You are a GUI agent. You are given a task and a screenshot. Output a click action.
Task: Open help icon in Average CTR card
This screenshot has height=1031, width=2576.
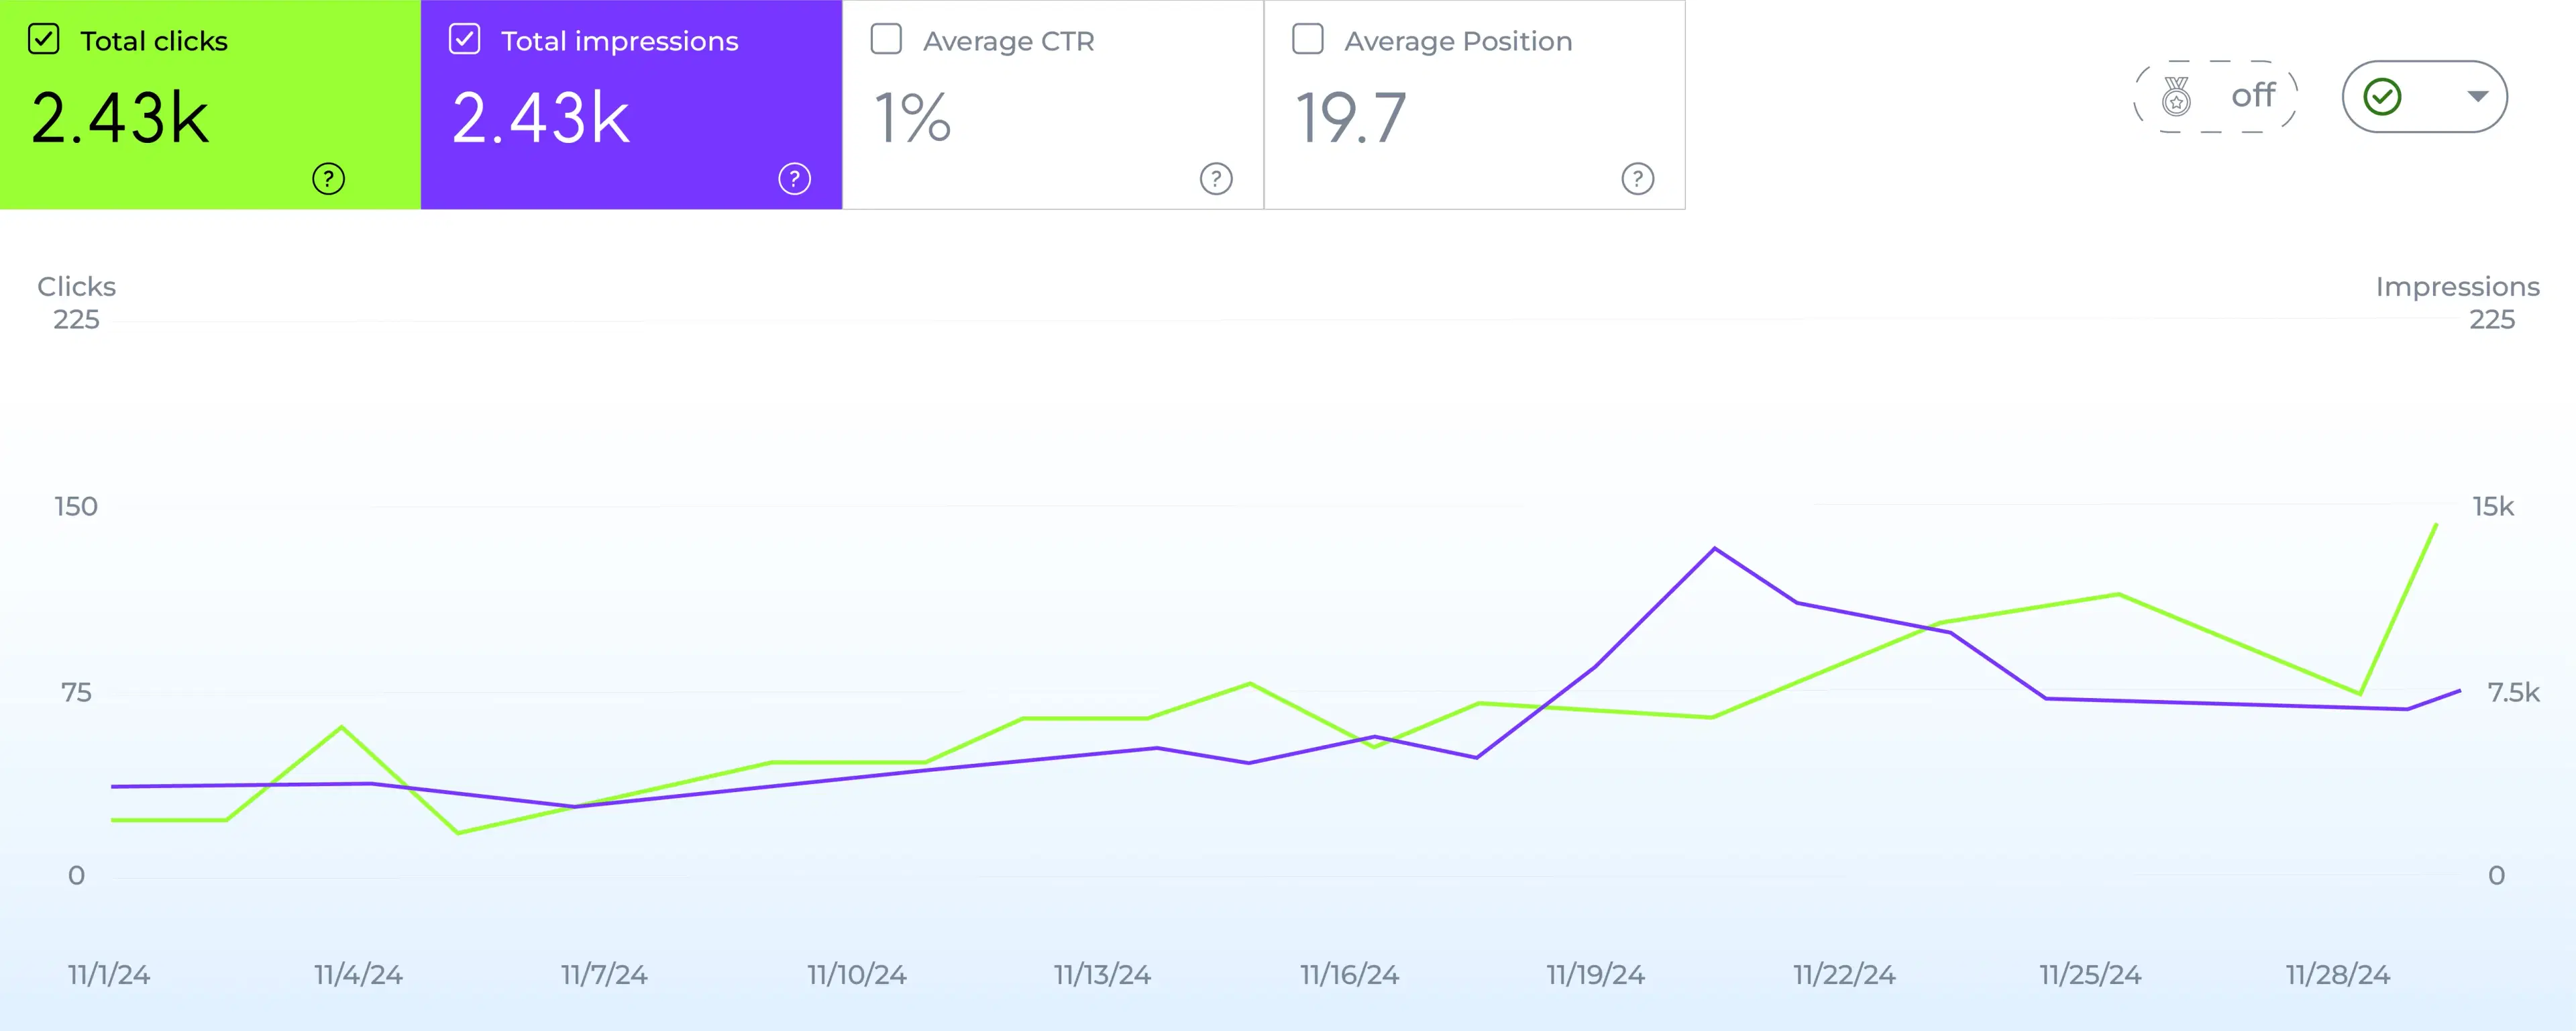pos(1216,179)
